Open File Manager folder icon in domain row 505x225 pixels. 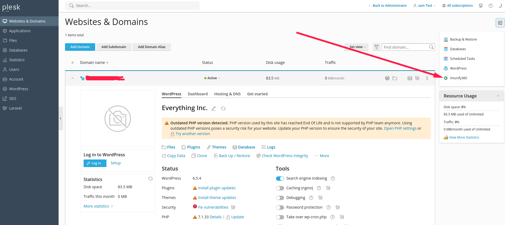click(395, 78)
